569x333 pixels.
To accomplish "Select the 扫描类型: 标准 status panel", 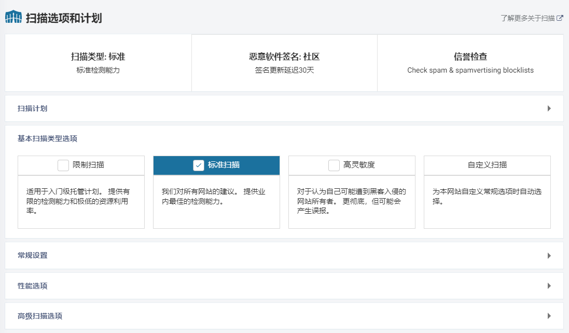I will (98, 63).
